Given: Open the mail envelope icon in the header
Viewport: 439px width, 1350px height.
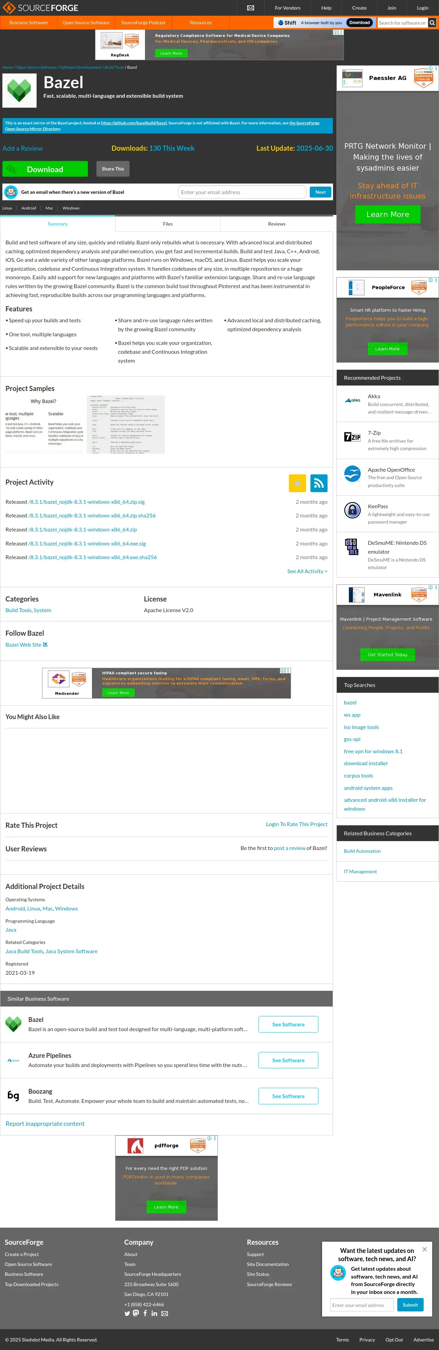Looking at the screenshot, I should pyautogui.click(x=251, y=8).
